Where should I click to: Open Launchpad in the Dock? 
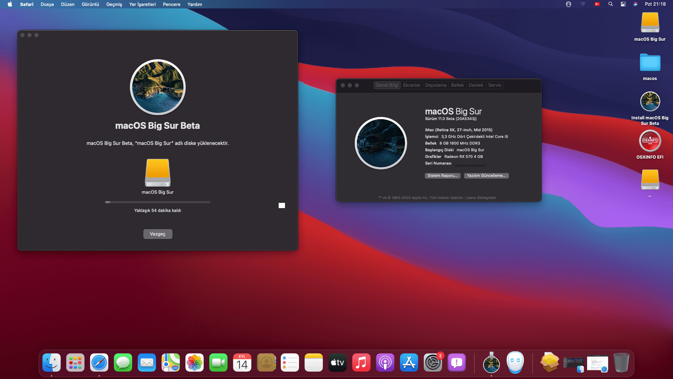[x=75, y=363]
